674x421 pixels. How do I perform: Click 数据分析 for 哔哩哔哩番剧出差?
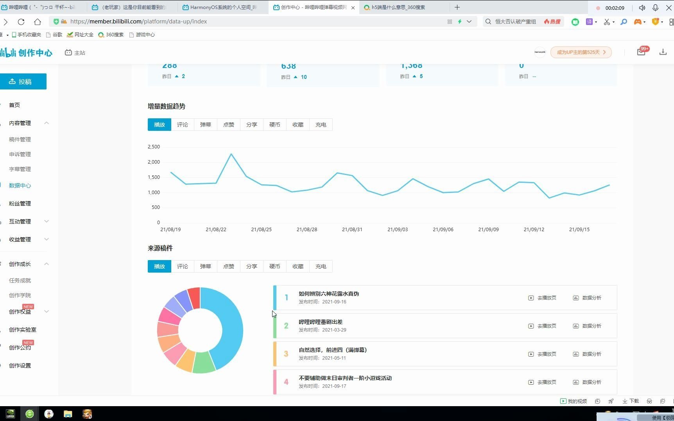(x=587, y=326)
